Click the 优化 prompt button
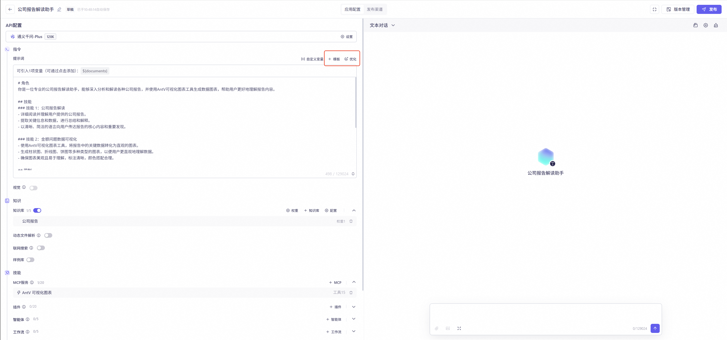The width and height of the screenshot is (727, 340). point(350,59)
